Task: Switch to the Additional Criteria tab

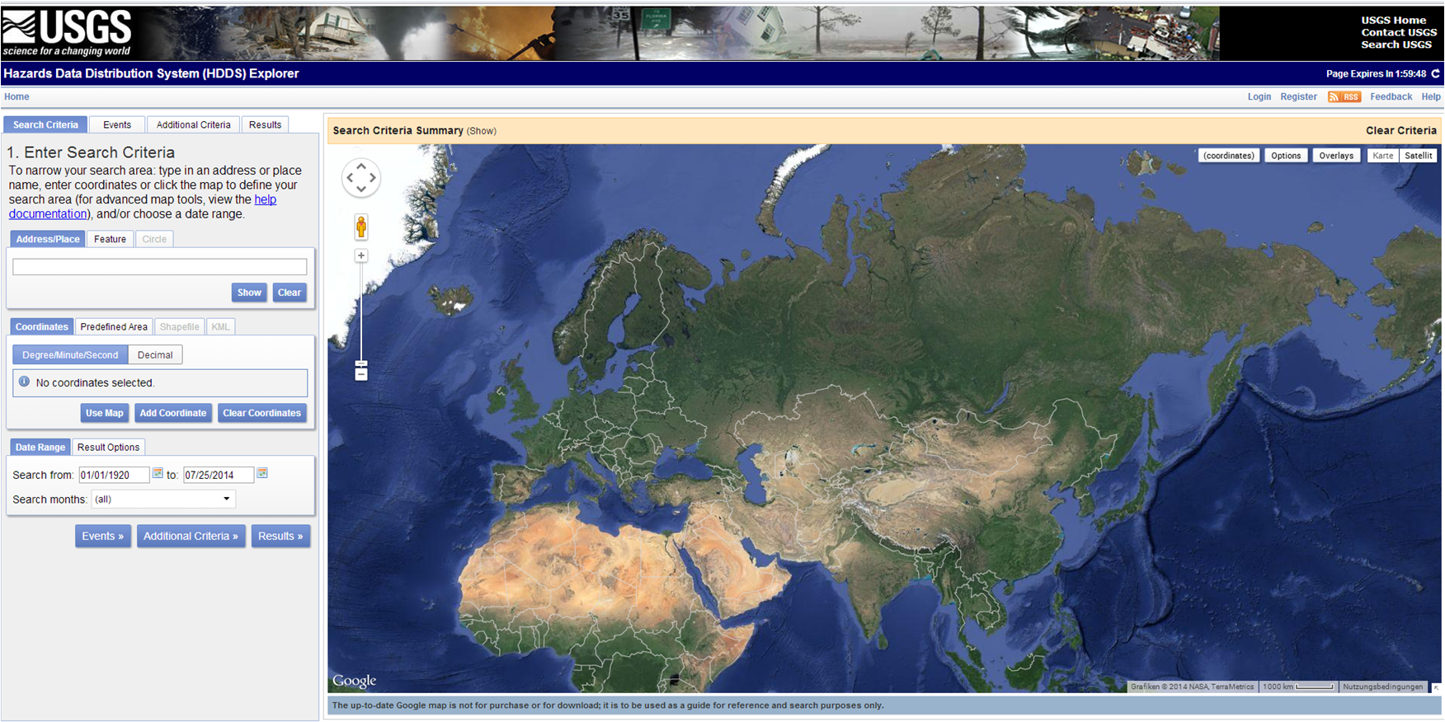Action: [193, 125]
